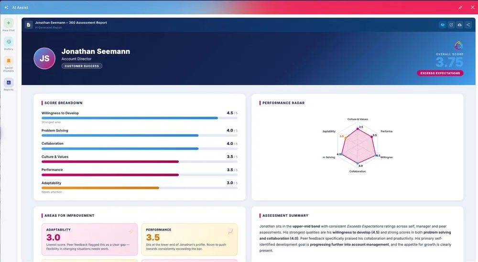
Task: Click the radar chart orange 3.0 point
Action: click(346, 138)
